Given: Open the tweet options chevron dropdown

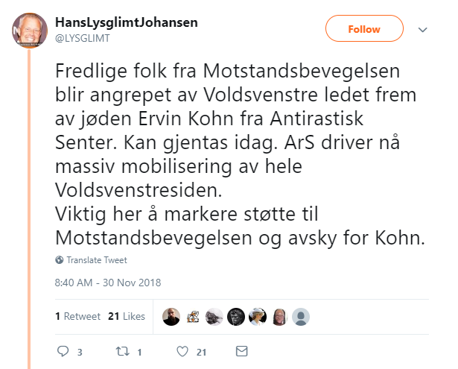Looking at the screenshot, I should (423, 30).
